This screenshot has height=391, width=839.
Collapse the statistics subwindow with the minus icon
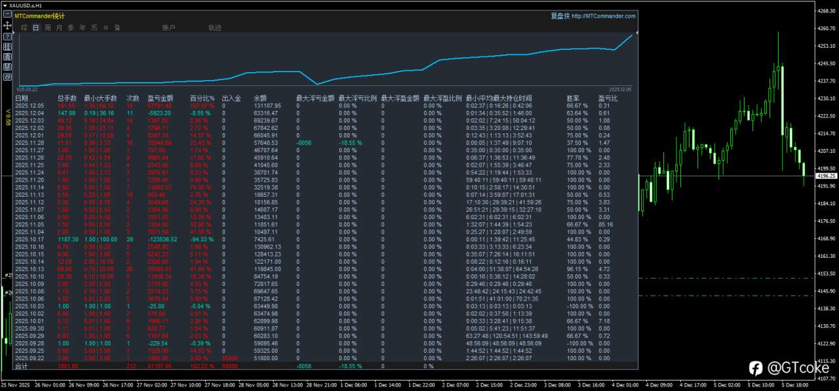click(7, 14)
